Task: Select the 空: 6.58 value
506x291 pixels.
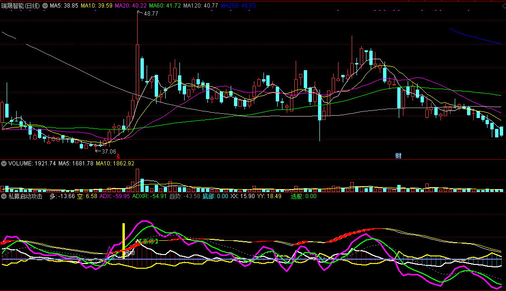Action: pos(87,196)
